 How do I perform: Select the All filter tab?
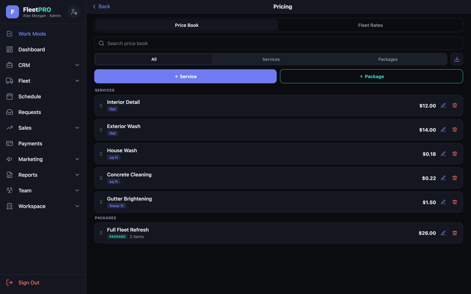point(154,59)
